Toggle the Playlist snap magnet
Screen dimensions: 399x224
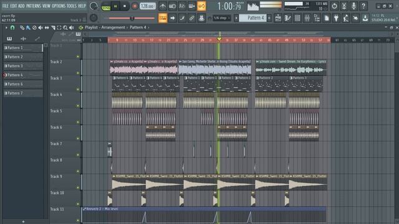coord(12,27)
